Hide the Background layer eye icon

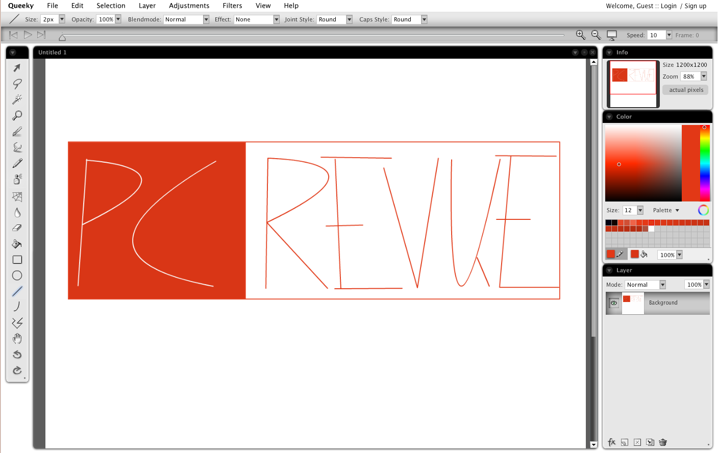click(614, 303)
